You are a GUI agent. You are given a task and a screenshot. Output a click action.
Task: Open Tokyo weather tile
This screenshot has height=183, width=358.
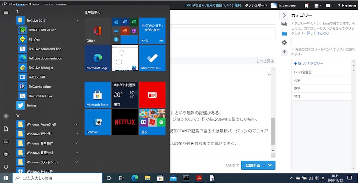pos(125,95)
